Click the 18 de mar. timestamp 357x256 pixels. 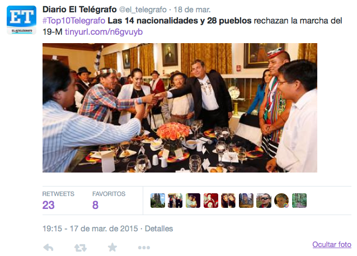(192, 10)
